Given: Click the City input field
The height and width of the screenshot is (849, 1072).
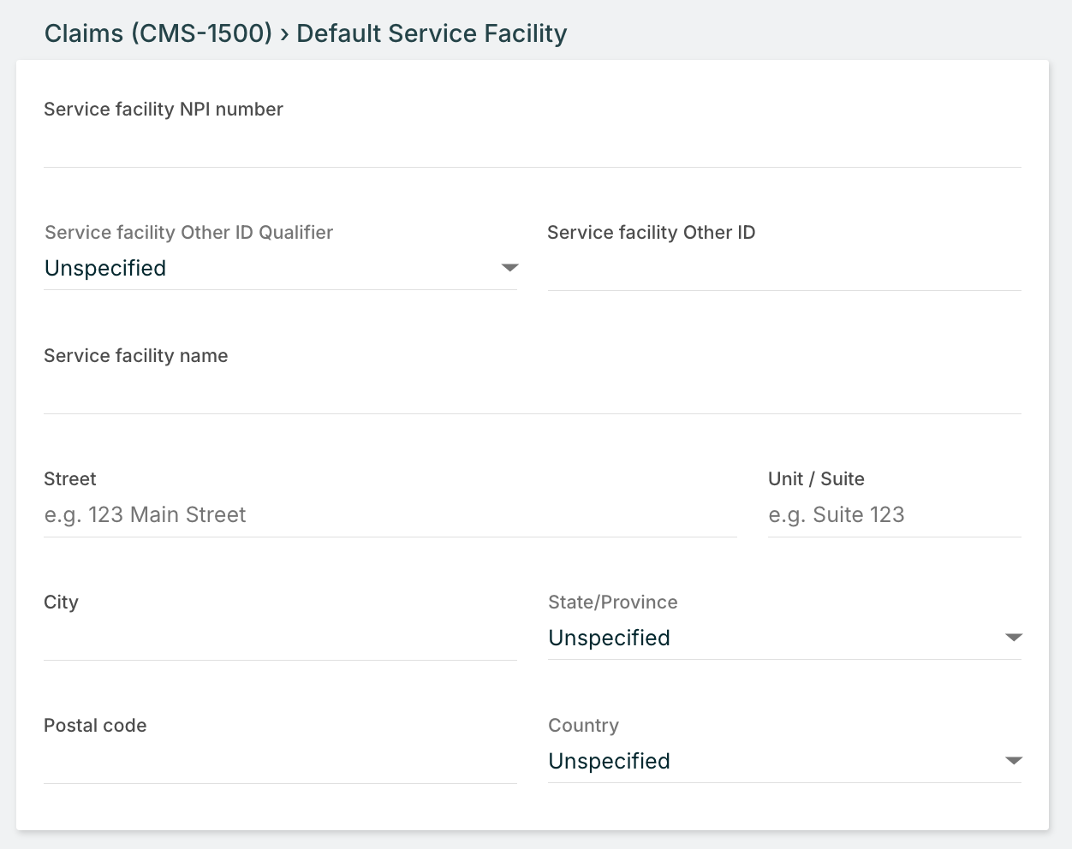Looking at the screenshot, I should click(x=280, y=638).
